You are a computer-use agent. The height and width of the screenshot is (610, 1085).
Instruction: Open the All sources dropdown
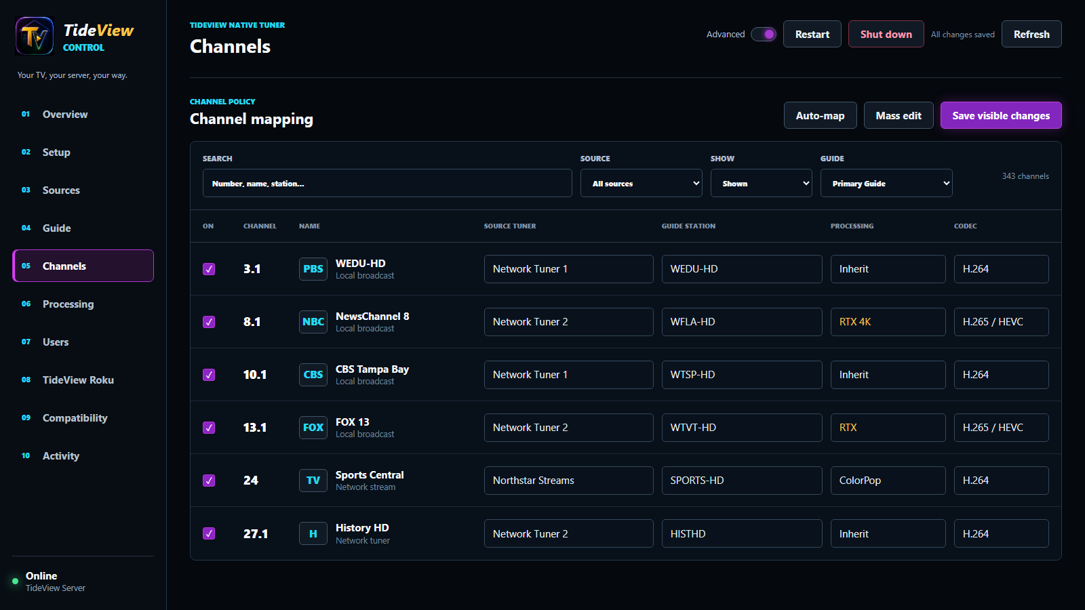coord(641,183)
